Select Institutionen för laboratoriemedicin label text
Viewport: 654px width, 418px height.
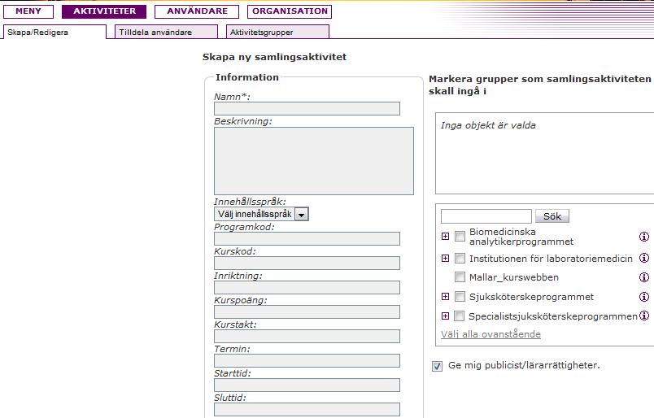[x=551, y=259]
